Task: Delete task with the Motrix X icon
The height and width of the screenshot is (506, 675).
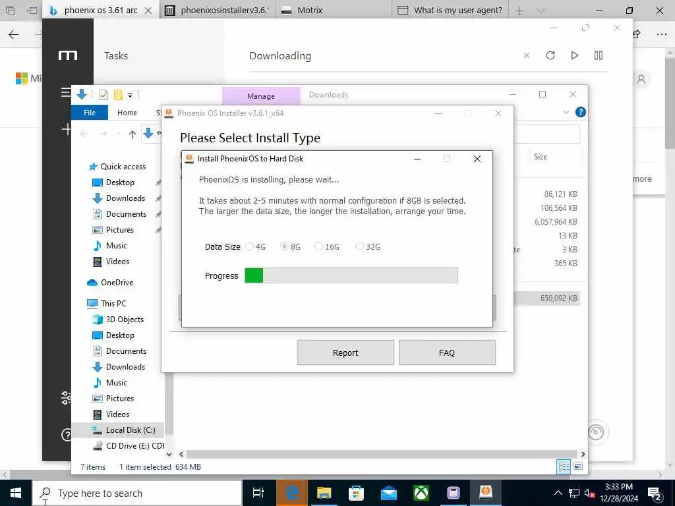Action: pos(527,55)
